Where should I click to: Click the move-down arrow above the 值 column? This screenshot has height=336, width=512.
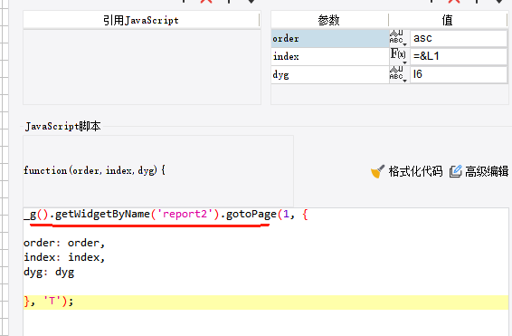[x=499, y=1]
